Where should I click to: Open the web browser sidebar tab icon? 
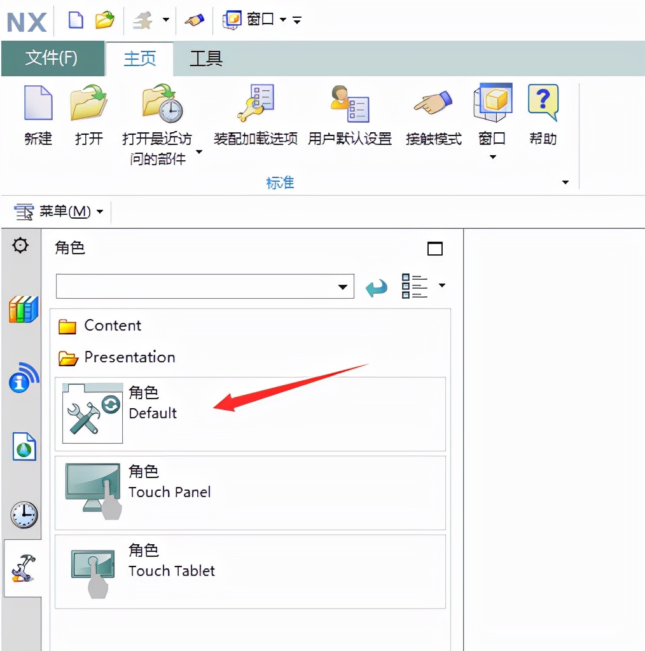(x=24, y=447)
